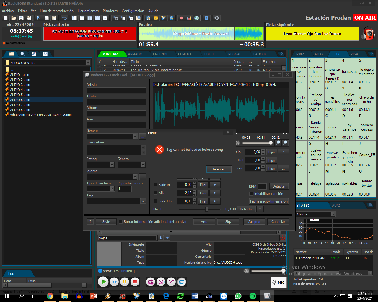Open playlist with the folder toolbar icon
Viewport: 378px width, 302px height.
(x=13, y=18)
